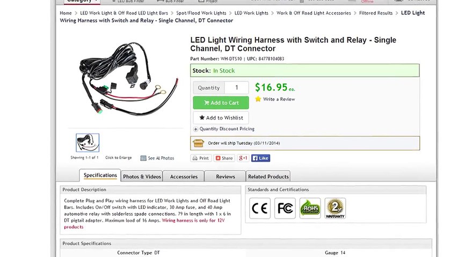
Task: Click Add to Wishlist button
Action: (x=221, y=118)
